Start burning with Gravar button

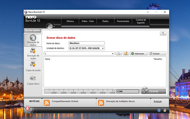[153, 91]
